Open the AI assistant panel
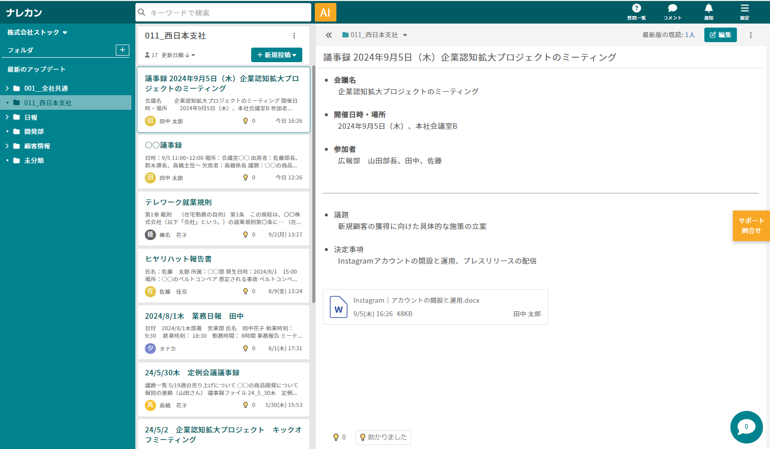770x449 pixels. 325,12
